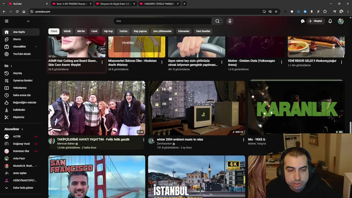Open testo taylan channel subscription
The width and height of the screenshot is (352, 198).
tap(21, 173)
